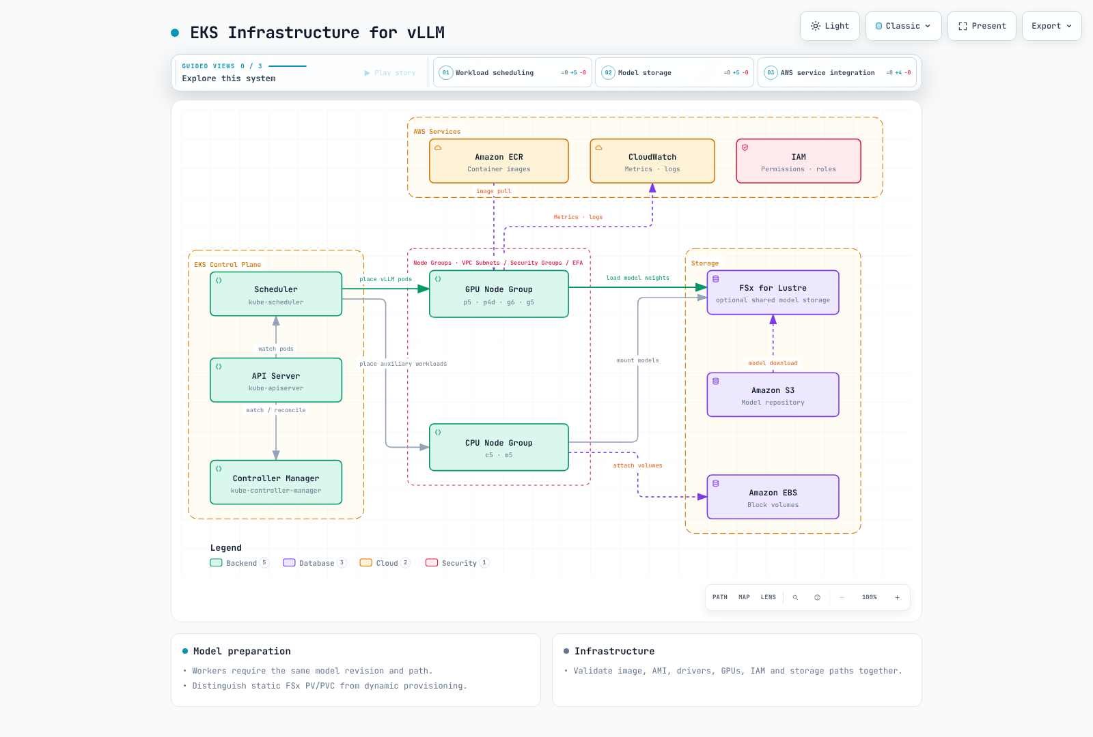
Task: Click the guided views progress bar
Action: tap(288, 66)
